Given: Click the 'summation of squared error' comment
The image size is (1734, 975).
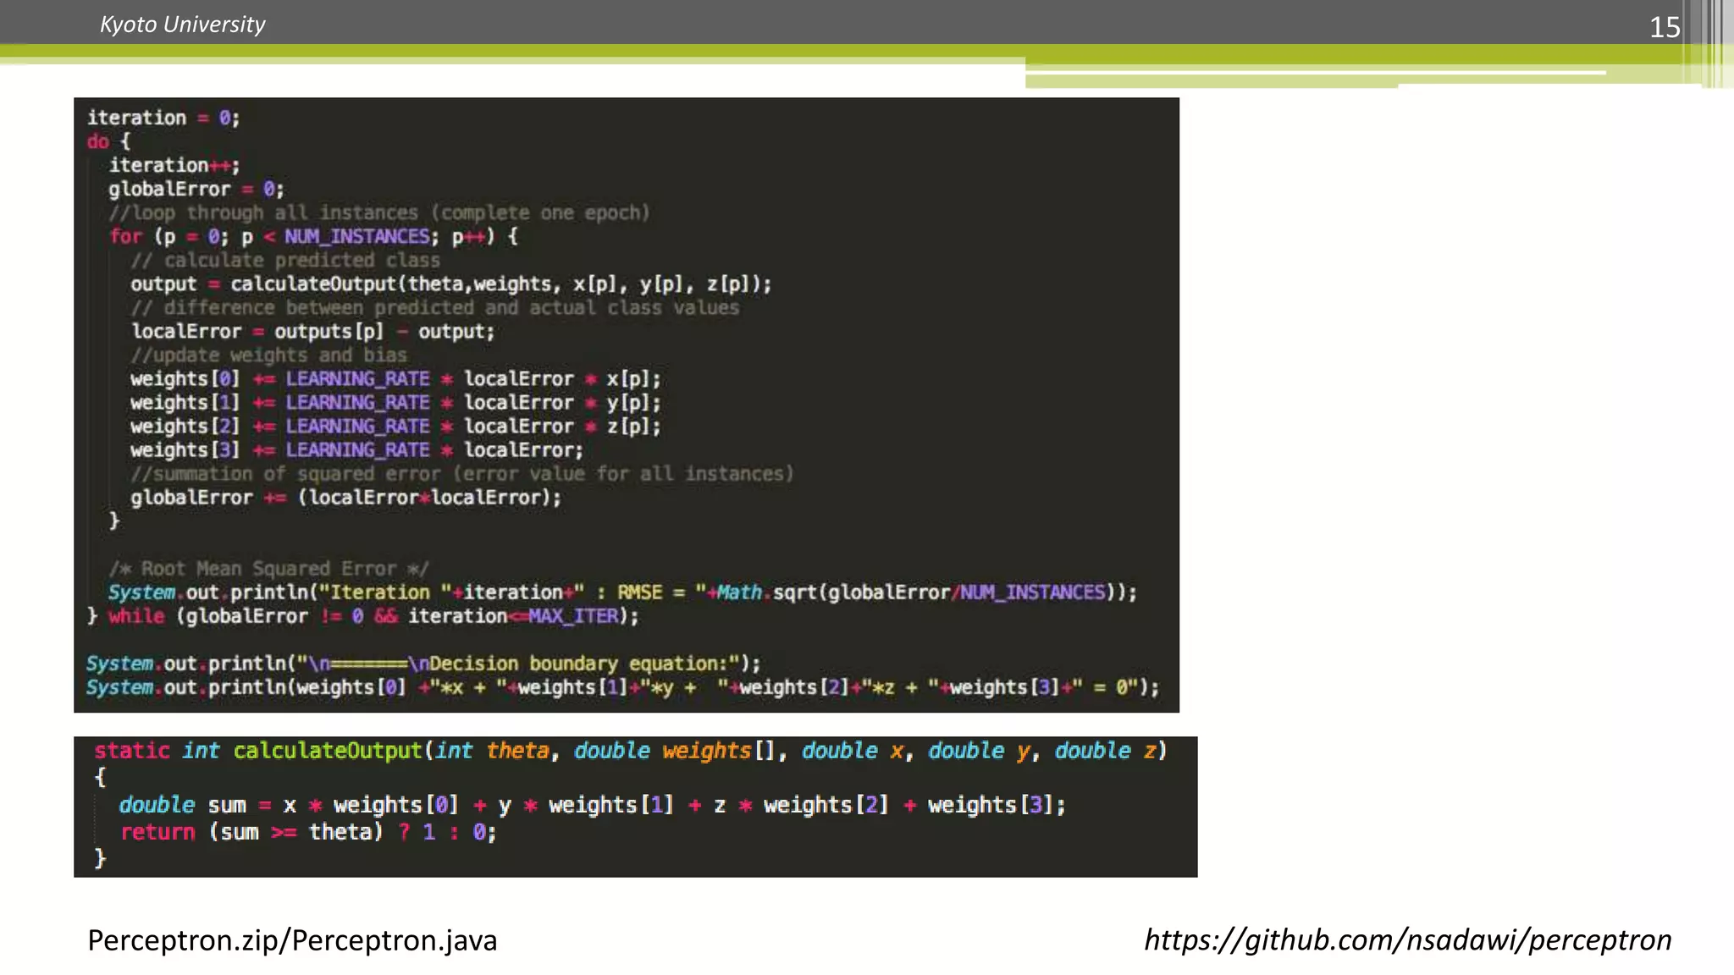Looking at the screenshot, I should click(x=462, y=473).
